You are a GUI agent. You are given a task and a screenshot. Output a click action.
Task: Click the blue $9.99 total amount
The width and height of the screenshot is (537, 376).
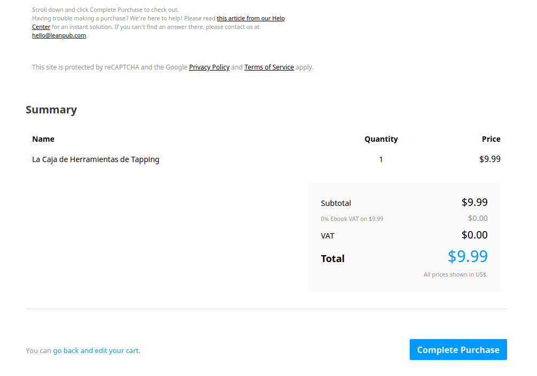(x=467, y=256)
